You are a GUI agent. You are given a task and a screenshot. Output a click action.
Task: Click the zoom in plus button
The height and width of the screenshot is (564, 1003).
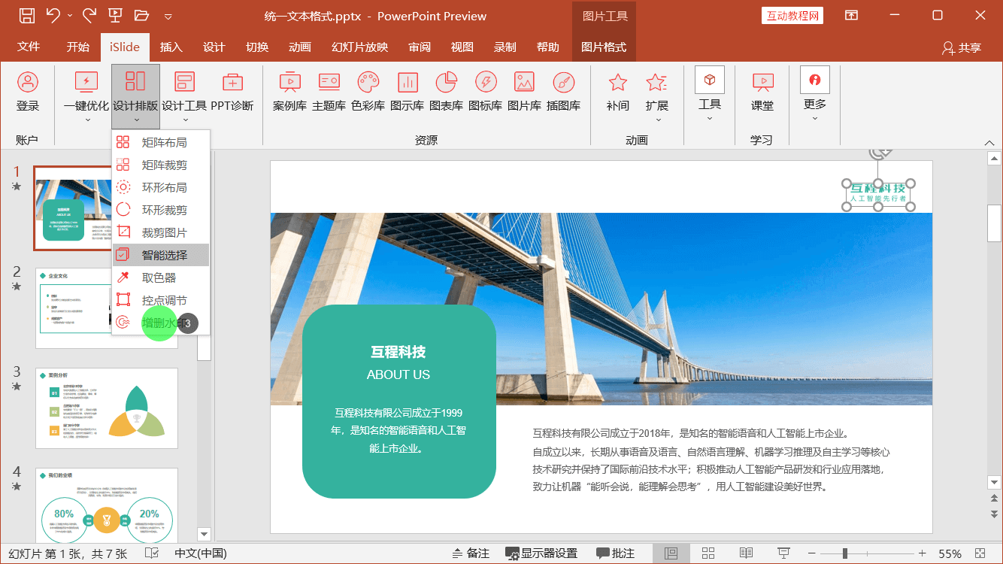tap(922, 553)
